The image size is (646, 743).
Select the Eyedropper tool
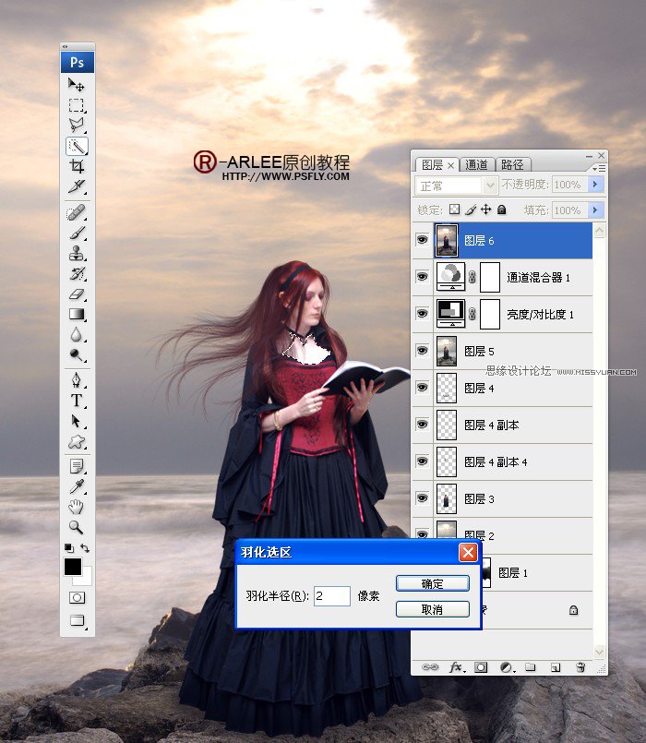[77, 486]
